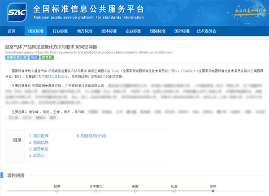The height and width of the screenshot is (196, 269).
Task: Jump to 2 基础信息 in the contents
Action: (39, 142)
